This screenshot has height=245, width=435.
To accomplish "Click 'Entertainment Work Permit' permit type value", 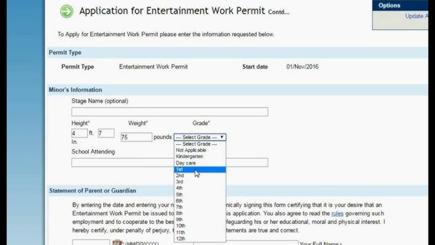I will 153,67.
